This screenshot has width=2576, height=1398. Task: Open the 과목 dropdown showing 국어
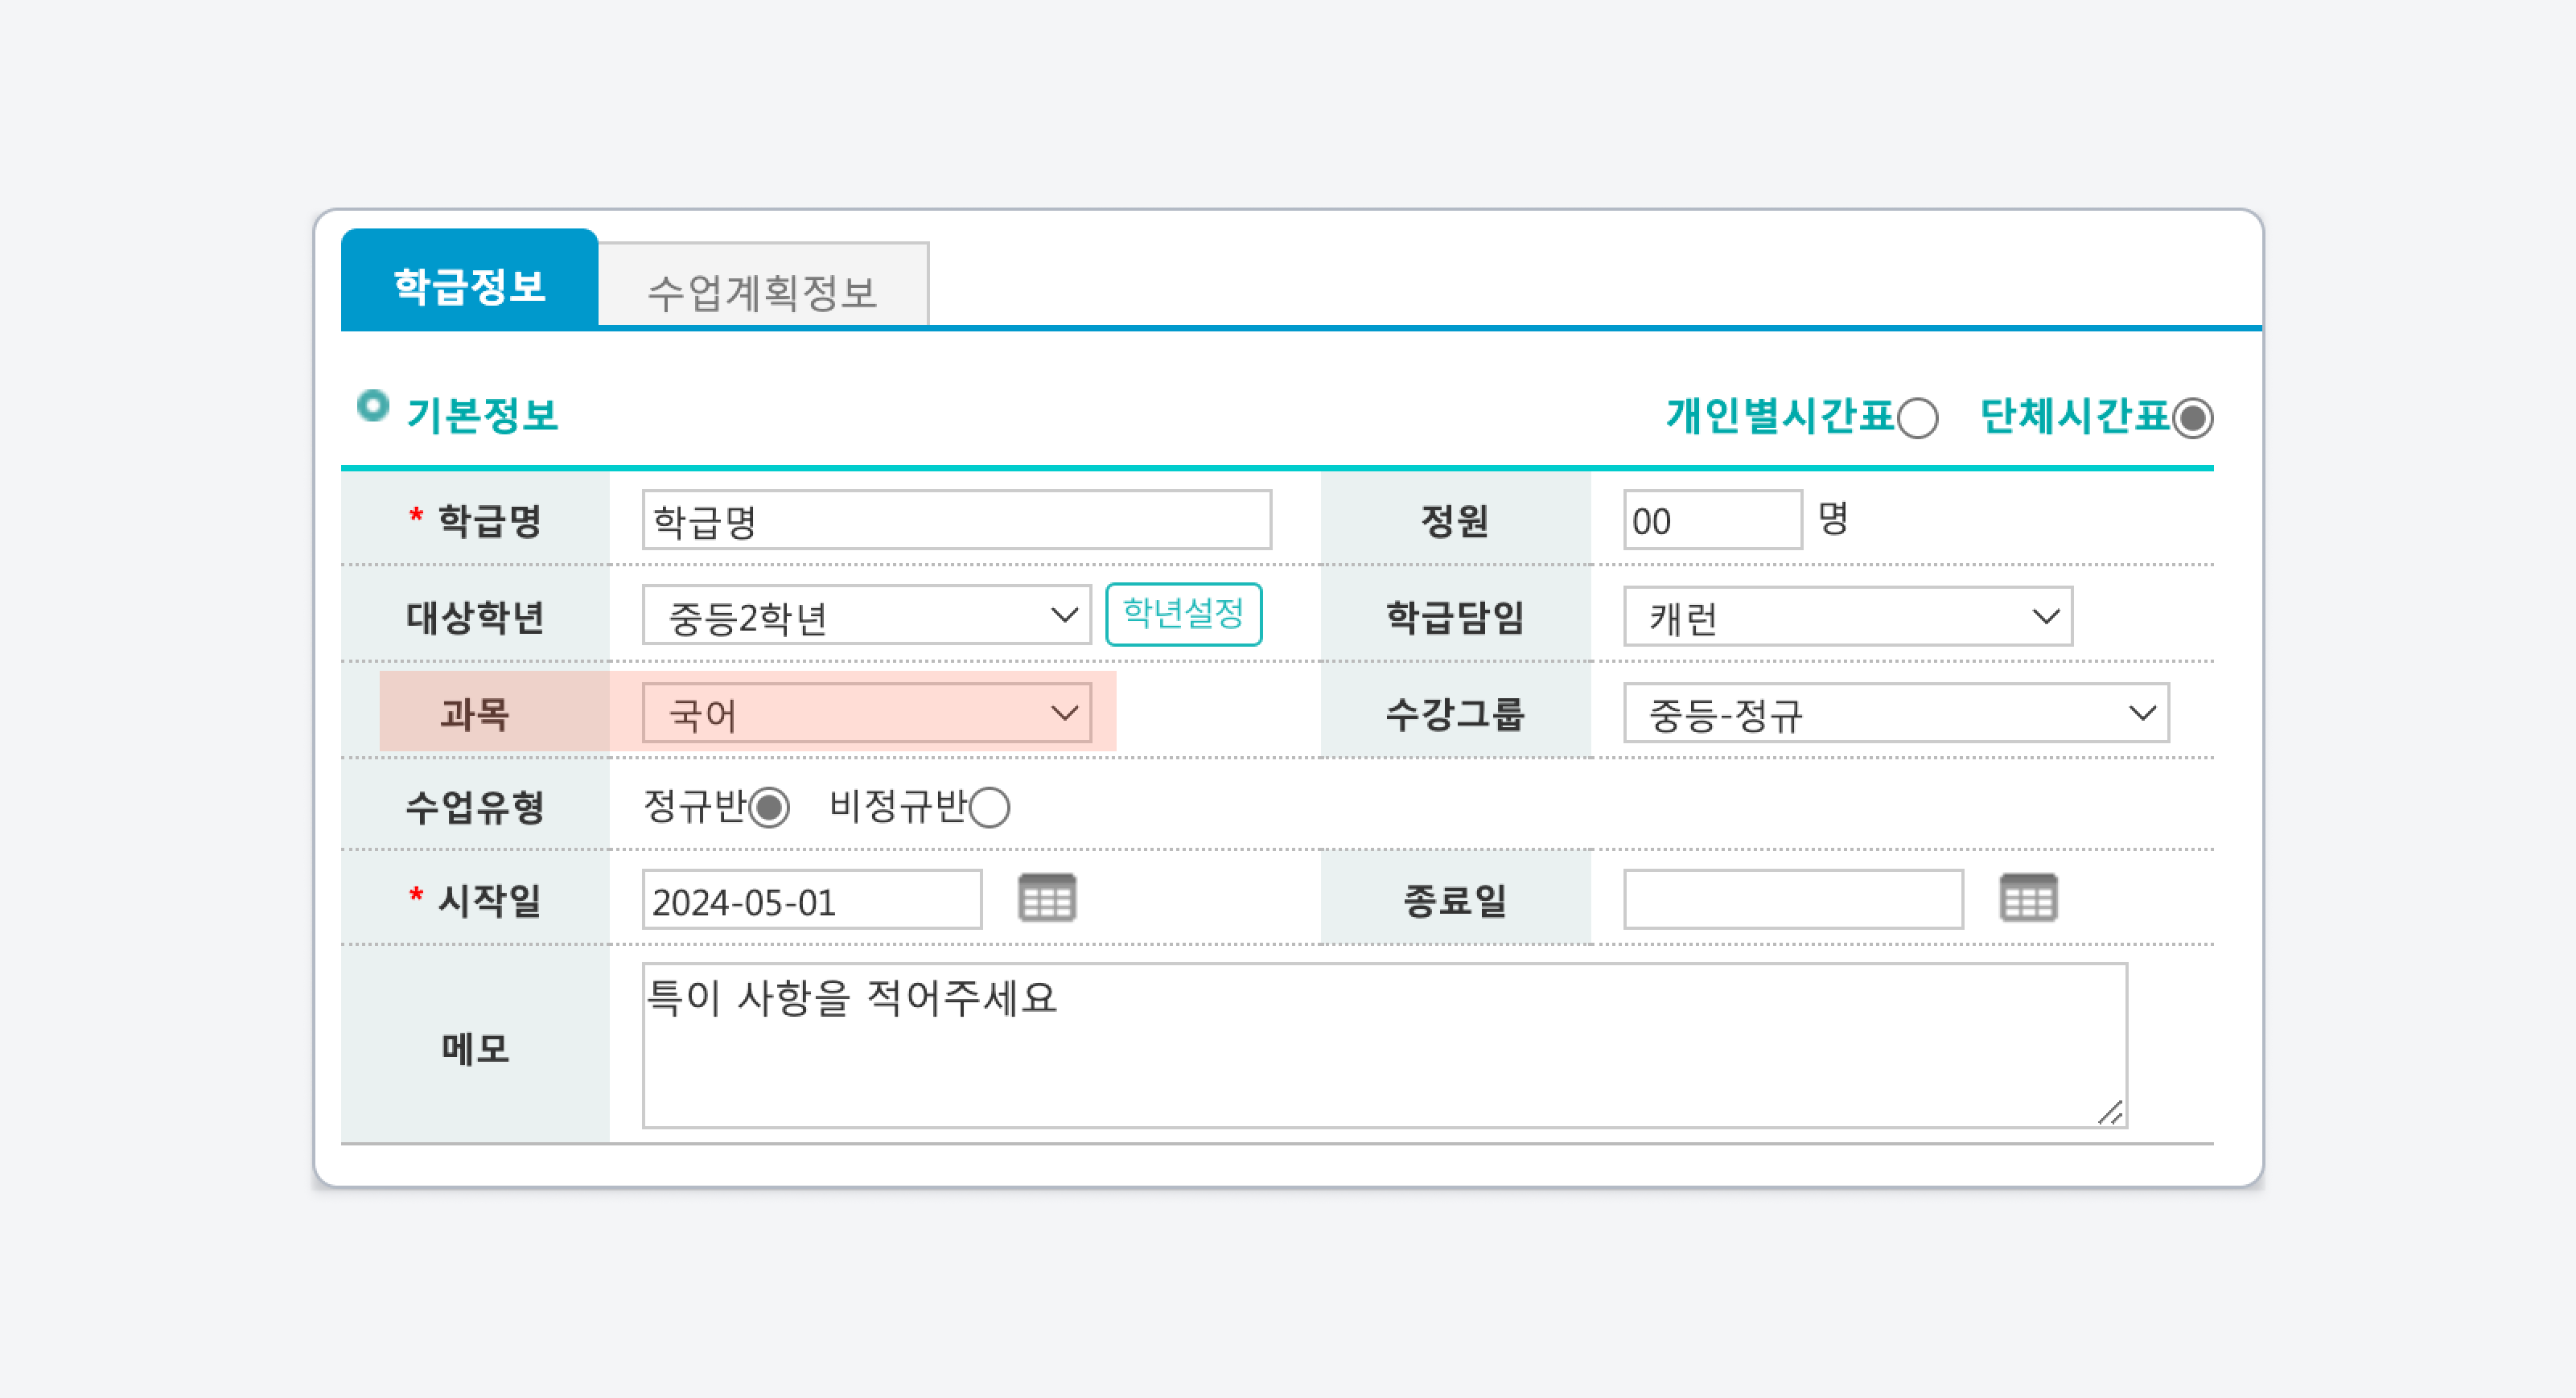[866, 713]
